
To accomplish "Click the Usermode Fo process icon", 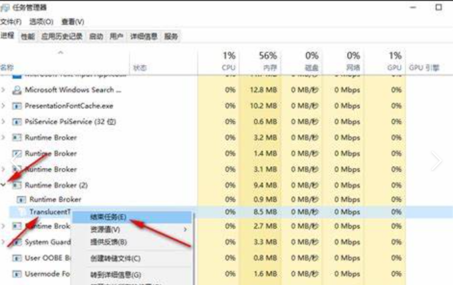I will click(17, 274).
